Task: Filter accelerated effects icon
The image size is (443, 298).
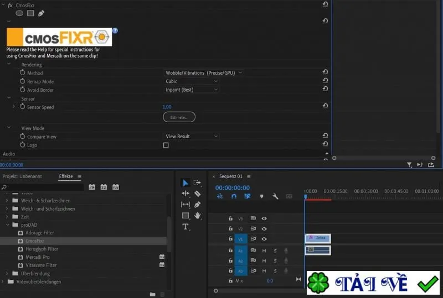Action: click(92, 187)
